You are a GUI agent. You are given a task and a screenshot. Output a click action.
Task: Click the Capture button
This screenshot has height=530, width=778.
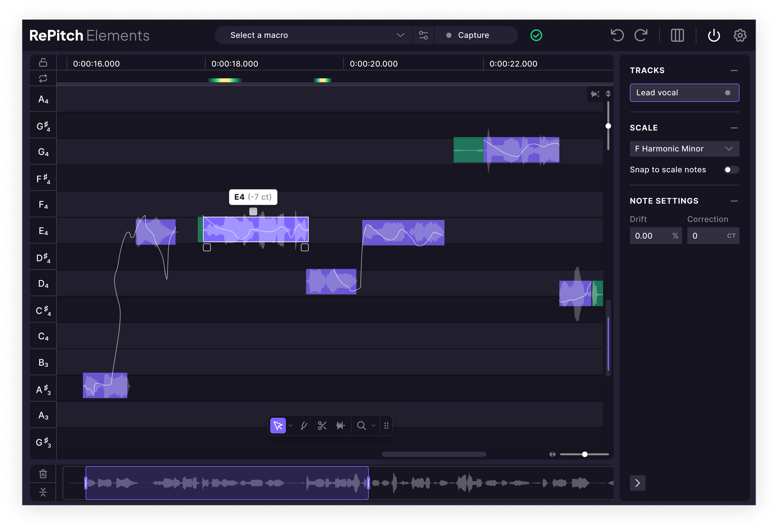tap(473, 35)
